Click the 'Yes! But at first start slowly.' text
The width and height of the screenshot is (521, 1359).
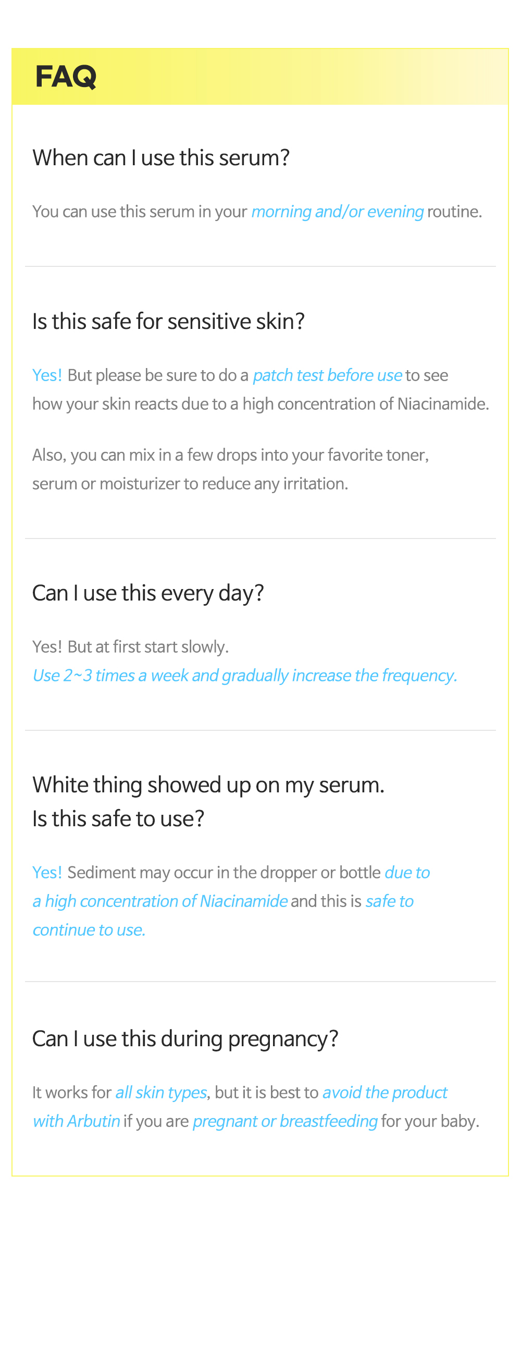[x=130, y=647]
